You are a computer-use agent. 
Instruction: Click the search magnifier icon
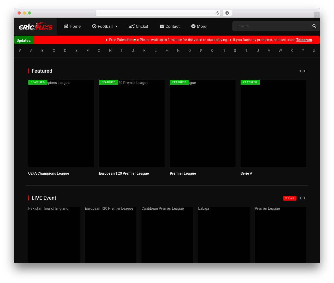(314, 26)
